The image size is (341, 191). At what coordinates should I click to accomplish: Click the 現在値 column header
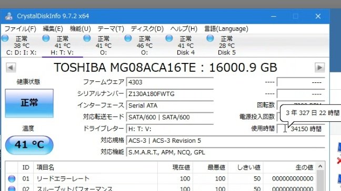tap(175, 167)
